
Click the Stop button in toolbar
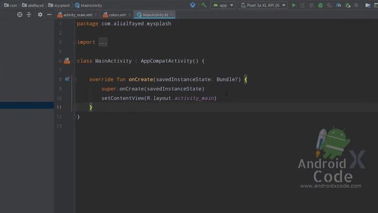click(356, 5)
